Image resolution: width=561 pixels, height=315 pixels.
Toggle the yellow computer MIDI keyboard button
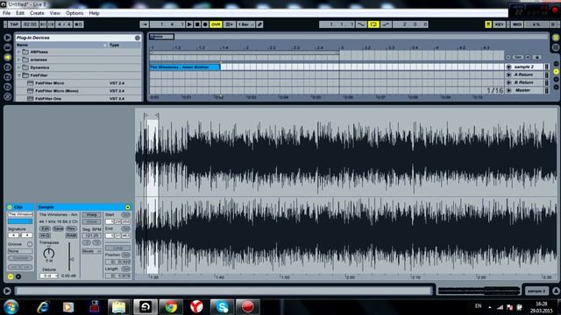click(488, 24)
